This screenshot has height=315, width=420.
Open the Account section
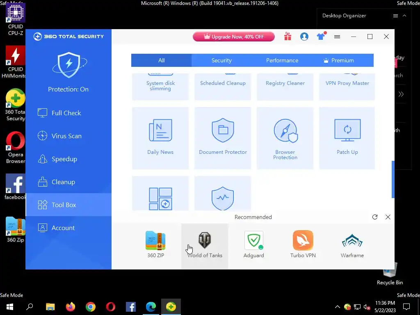pos(68,228)
